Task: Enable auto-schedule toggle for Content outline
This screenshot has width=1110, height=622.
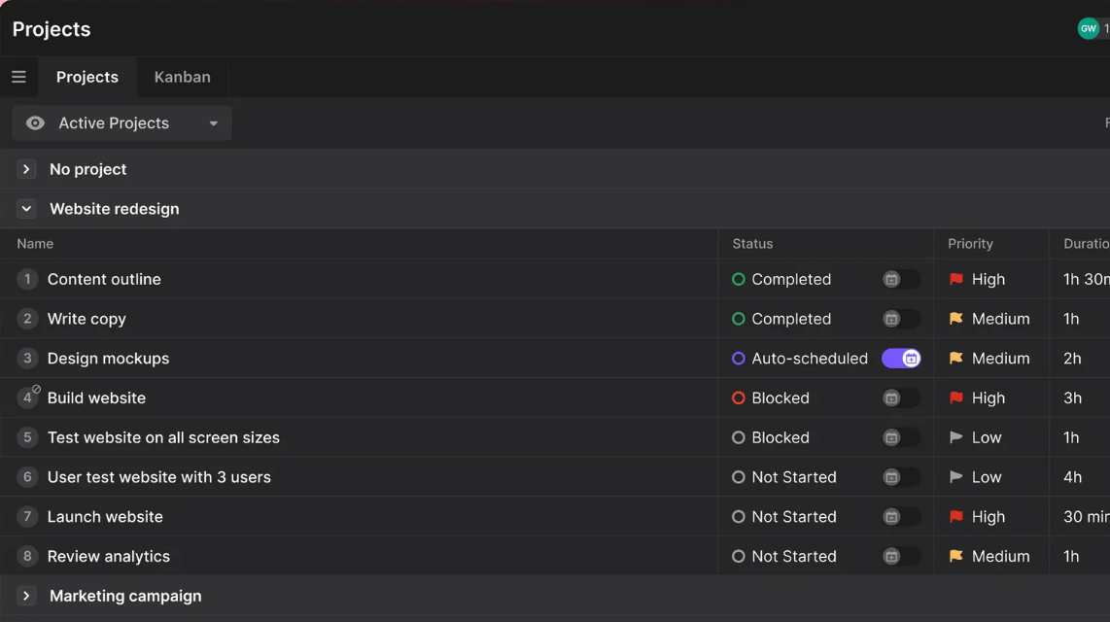Action: click(901, 280)
